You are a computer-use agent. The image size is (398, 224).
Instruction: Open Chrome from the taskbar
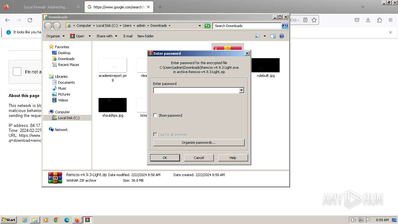(56, 220)
